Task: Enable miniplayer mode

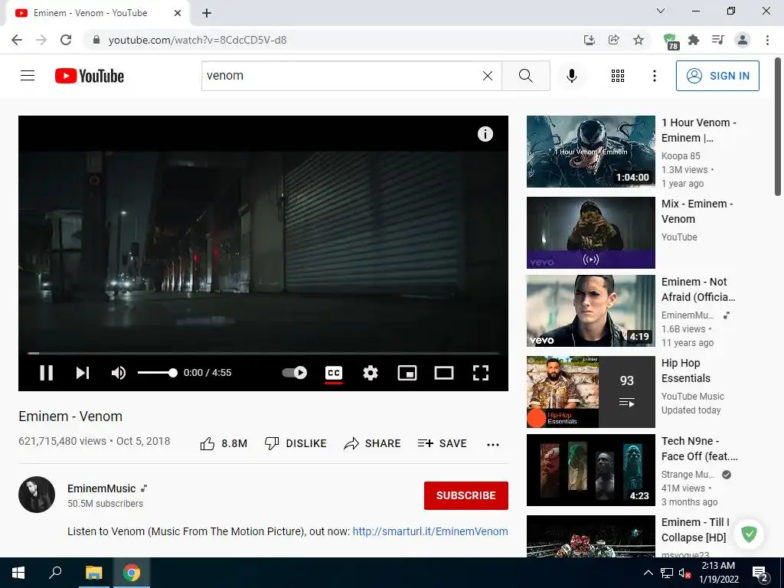Action: [407, 373]
